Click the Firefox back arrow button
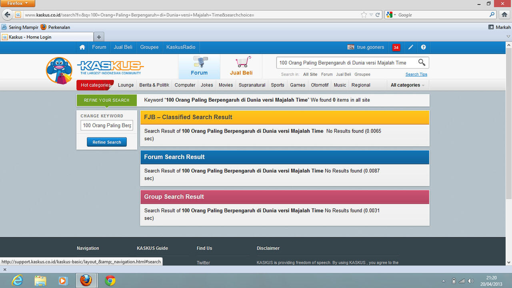 pos(8,15)
